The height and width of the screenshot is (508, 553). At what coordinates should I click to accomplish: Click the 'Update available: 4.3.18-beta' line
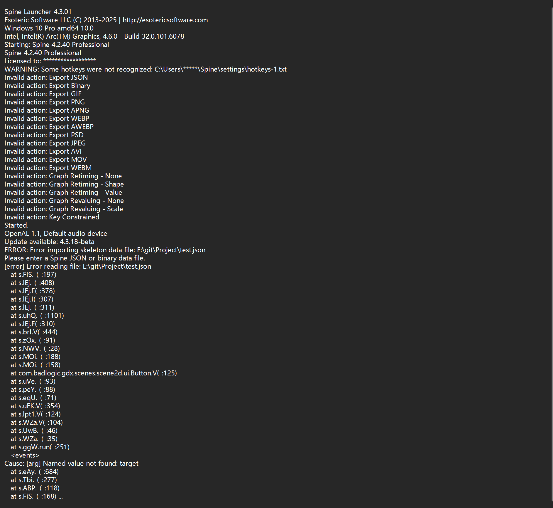coord(49,242)
